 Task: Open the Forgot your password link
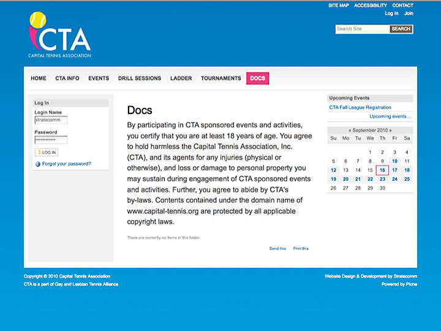point(66,164)
